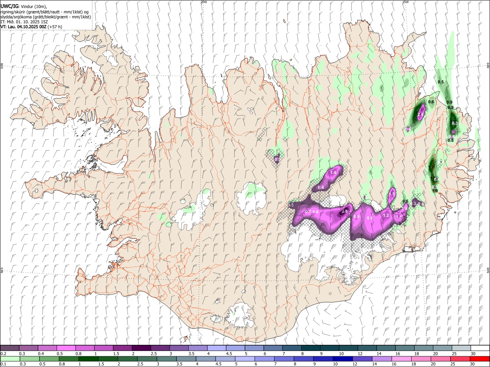
Task: Pick the lavender 4–4.5 snow scale swatch
Action: [216, 348]
